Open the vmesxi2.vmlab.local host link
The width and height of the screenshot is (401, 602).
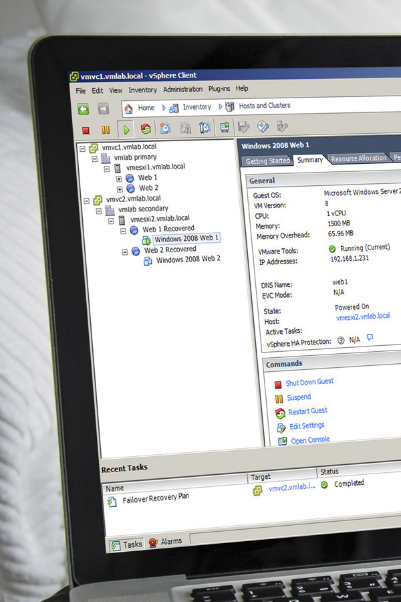[x=363, y=316]
